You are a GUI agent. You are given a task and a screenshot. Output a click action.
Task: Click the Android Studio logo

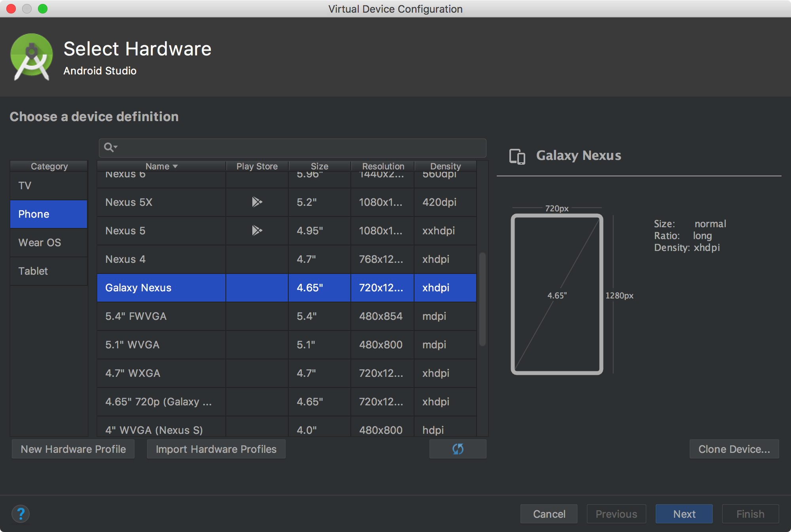pos(32,57)
